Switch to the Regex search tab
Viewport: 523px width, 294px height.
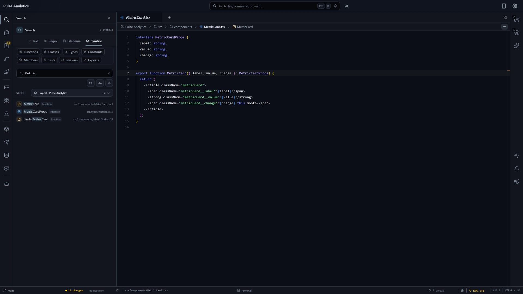tap(51, 41)
